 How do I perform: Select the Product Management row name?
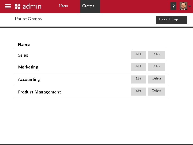click(x=39, y=92)
